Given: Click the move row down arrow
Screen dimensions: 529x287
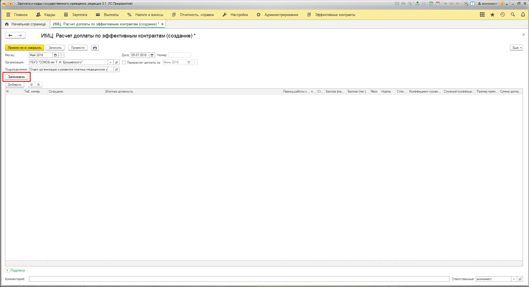Looking at the screenshot, I should (x=39, y=85).
